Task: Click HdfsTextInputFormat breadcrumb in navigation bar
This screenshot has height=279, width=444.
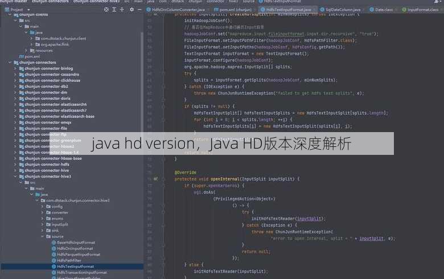Action: [279, 1]
